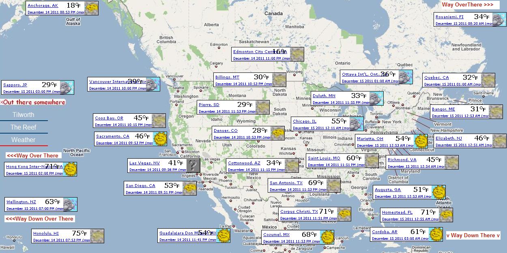The width and height of the screenshot is (507, 253).
Task: Select the Weather menu item
Action: point(24,140)
